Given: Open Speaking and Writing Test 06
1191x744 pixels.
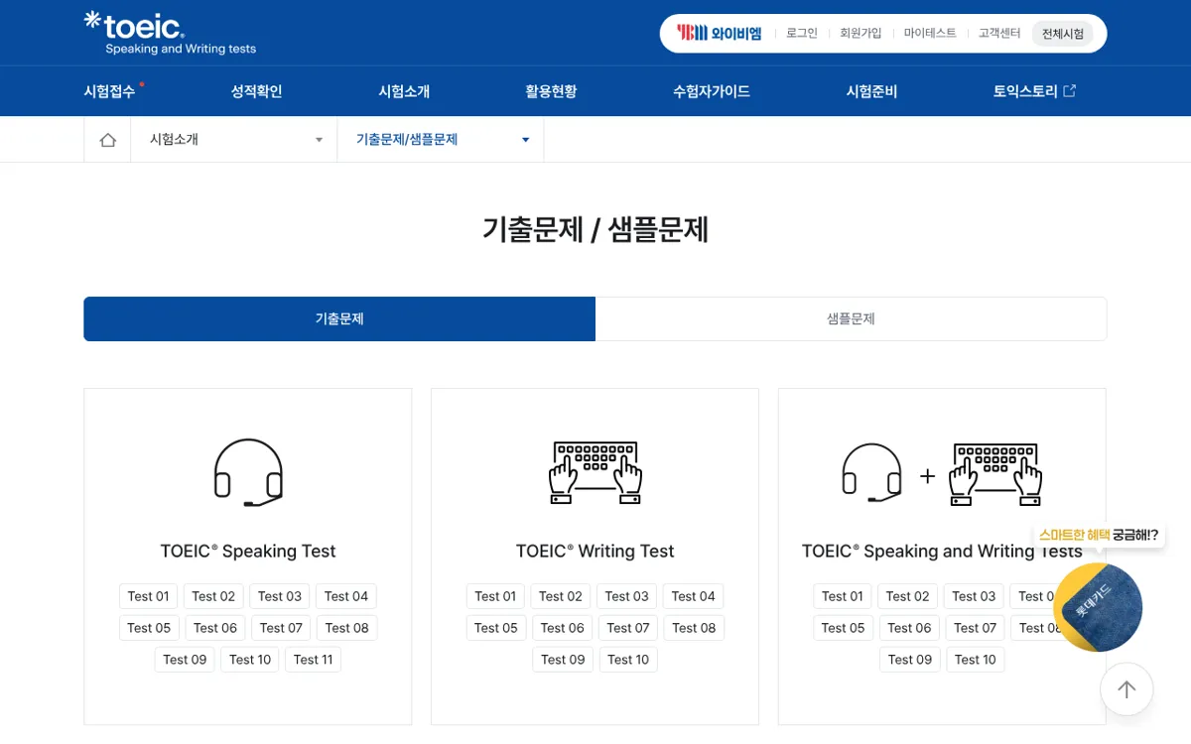Looking at the screenshot, I should pyautogui.click(x=910, y=628).
